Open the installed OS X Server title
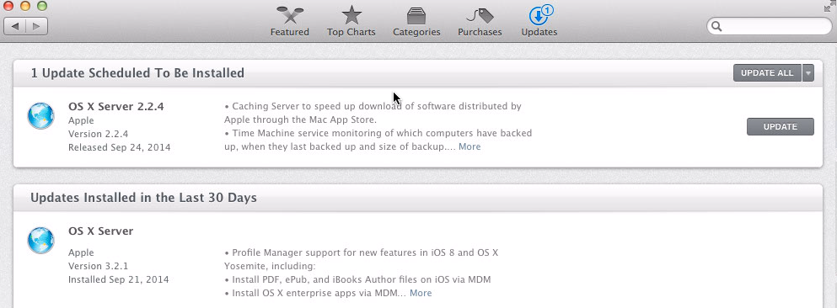837x308 pixels. (x=101, y=231)
